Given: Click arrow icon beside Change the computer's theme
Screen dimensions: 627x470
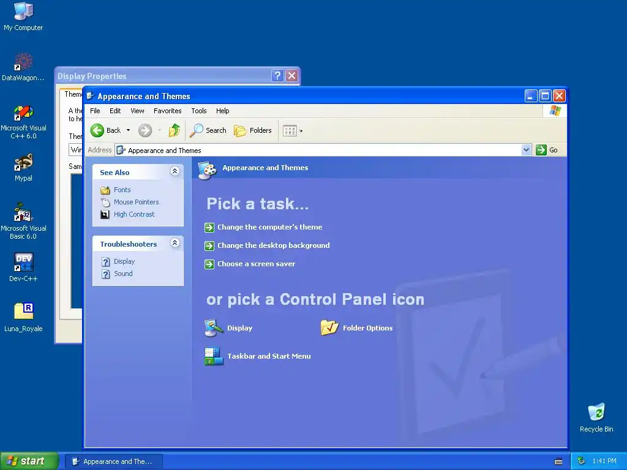Looking at the screenshot, I should [209, 228].
